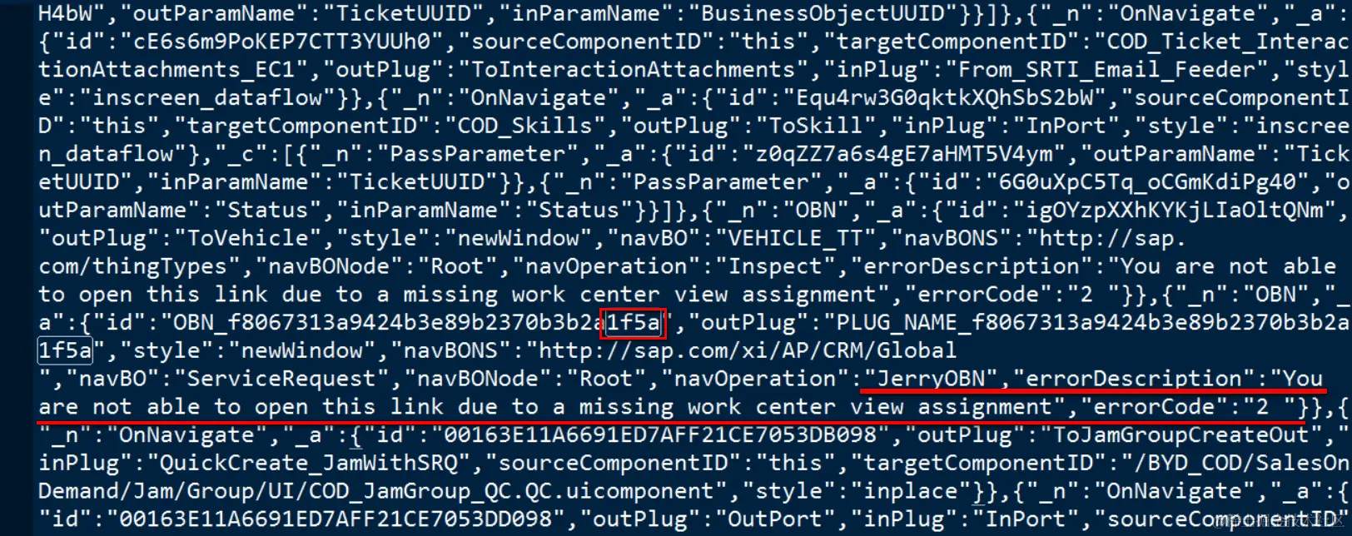
Task: Click the red-boxed 1f5a text
Action: 633,322
